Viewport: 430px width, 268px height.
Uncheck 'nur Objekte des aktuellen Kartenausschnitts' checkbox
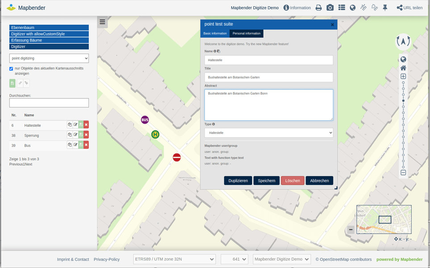pyautogui.click(x=11, y=69)
